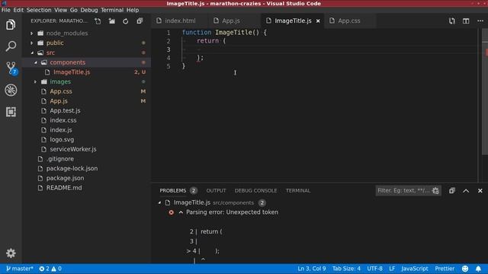Refresh the Explorer file tree
Viewport: 488px width, 274px height.
coord(125,21)
